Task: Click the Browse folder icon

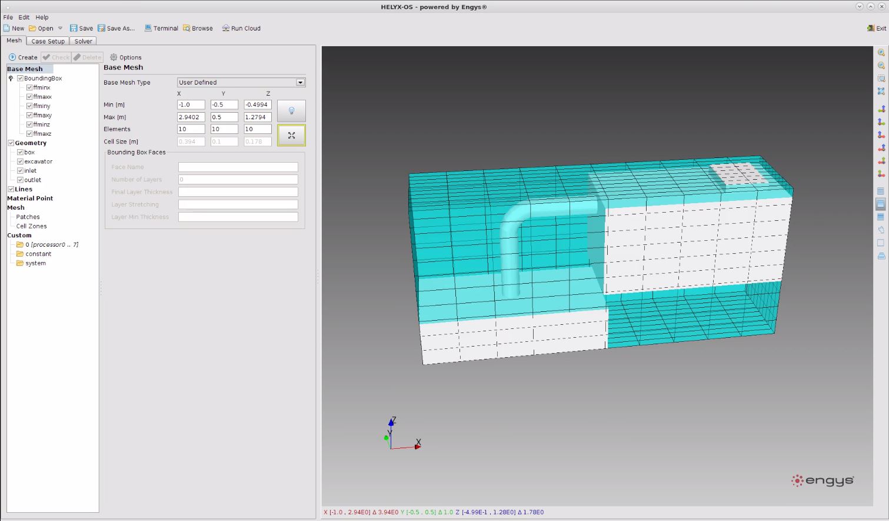Action: (x=187, y=28)
